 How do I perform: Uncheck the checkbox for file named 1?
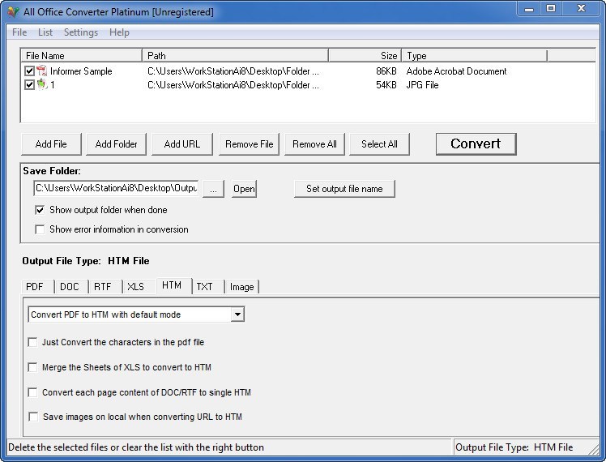[29, 84]
